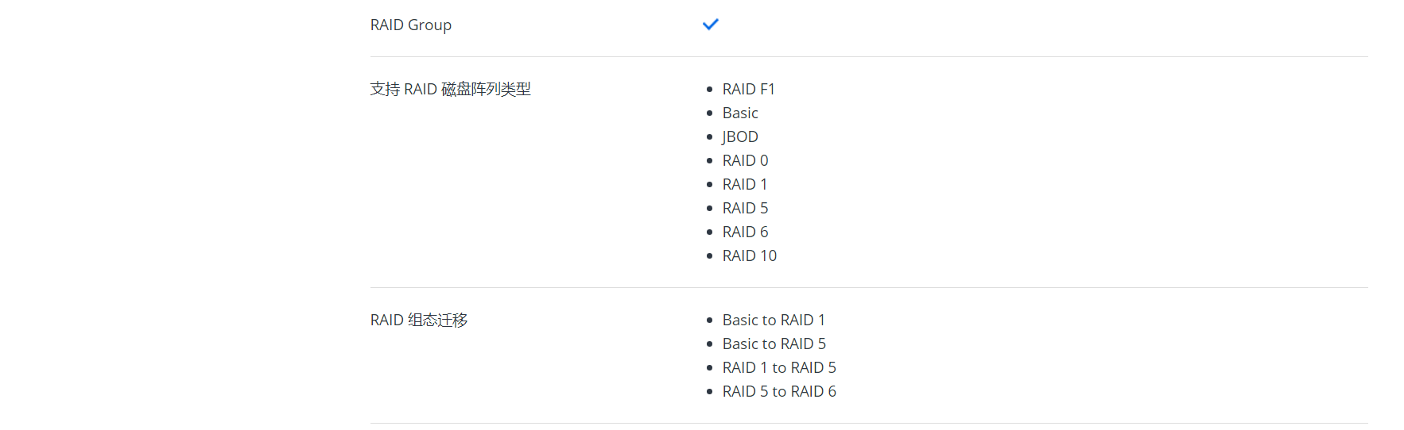Select the JBOD list entry

pyautogui.click(x=739, y=136)
